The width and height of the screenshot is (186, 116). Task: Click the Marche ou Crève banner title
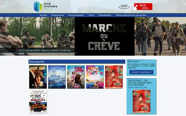(104, 37)
